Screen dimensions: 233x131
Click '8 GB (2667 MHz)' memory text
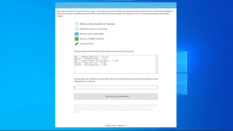point(86,44)
